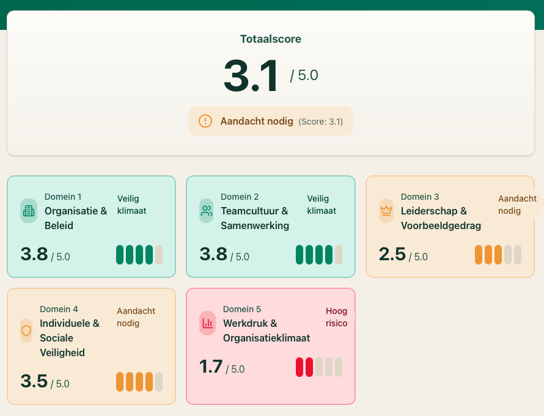Click the bar chart icon for Werkdruk

point(208,323)
